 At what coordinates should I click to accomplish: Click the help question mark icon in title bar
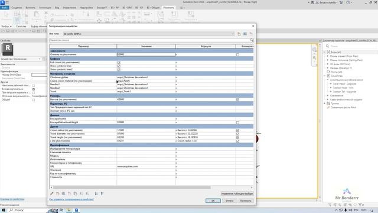[348, 2]
